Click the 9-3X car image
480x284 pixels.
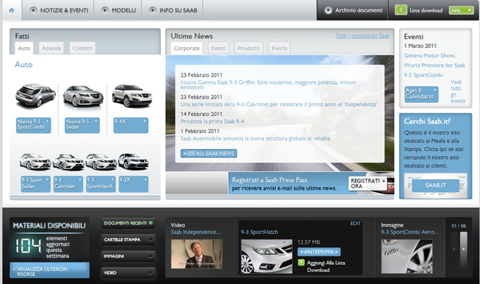click(133, 161)
